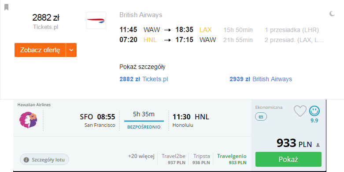The height and width of the screenshot is (172, 344).
Task: Select the Travel2be 937 PLN offer
Action: click(x=173, y=159)
